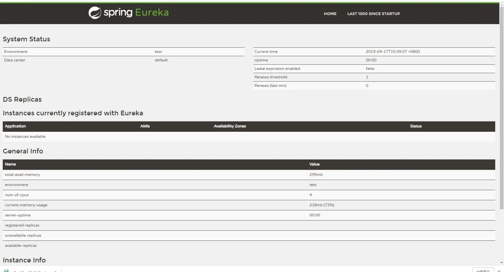This screenshot has width=504, height=272.
Task: Click the Value column header
Action: click(314, 164)
